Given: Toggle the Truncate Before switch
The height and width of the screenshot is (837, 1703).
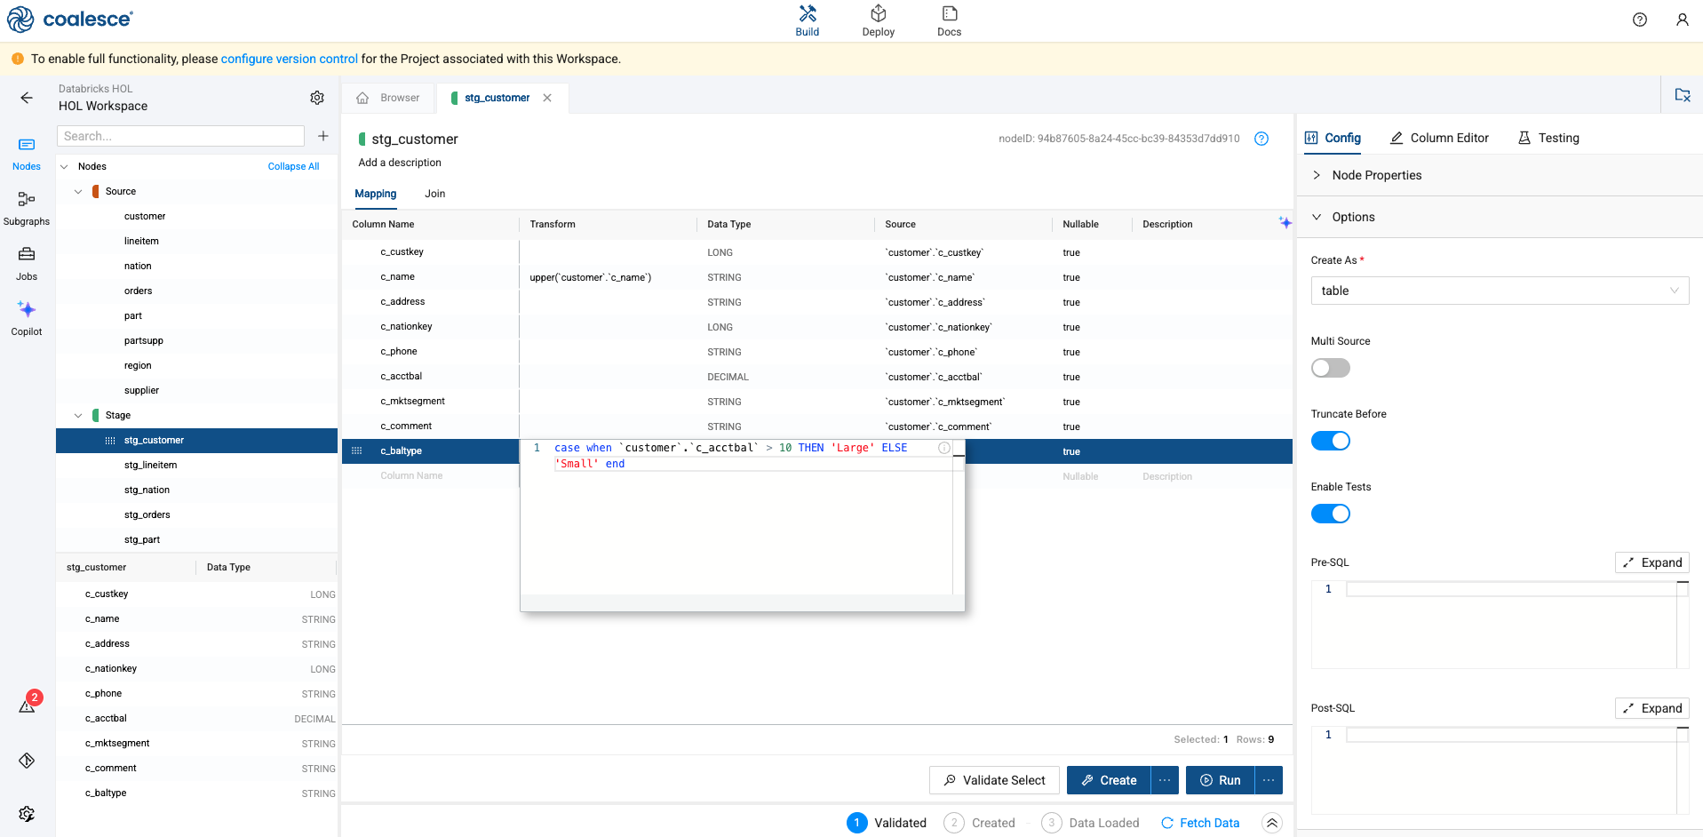Looking at the screenshot, I should click(x=1330, y=441).
